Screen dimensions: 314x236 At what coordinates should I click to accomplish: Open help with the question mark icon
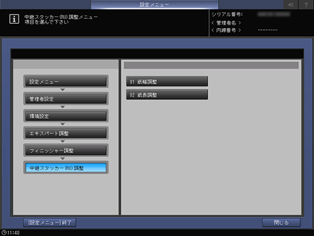tap(306, 4)
